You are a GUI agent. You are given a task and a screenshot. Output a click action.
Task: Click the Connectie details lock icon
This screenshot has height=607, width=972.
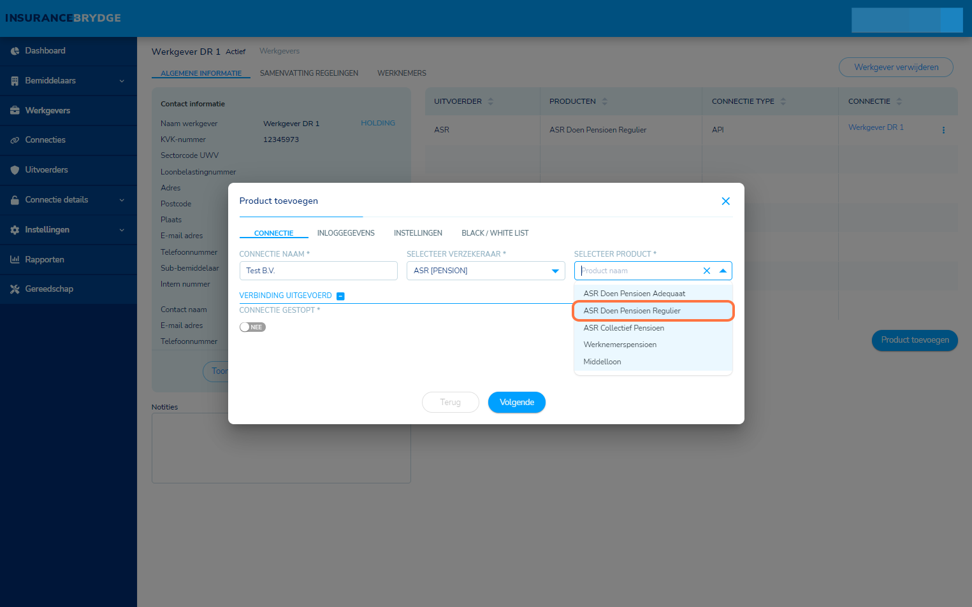click(15, 200)
